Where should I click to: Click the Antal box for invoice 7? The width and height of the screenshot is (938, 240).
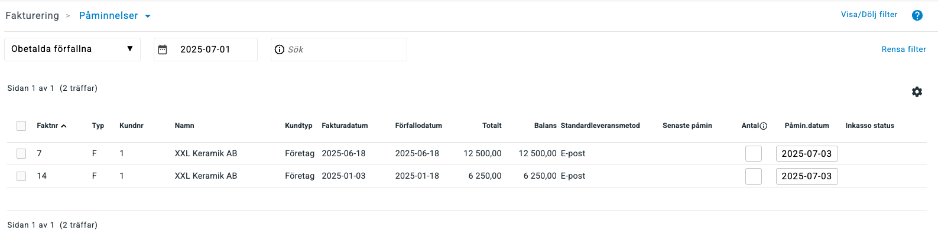tap(754, 153)
